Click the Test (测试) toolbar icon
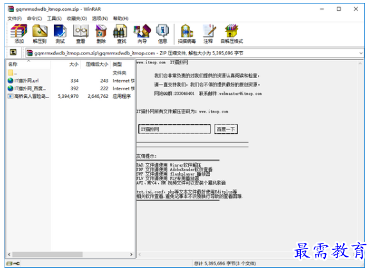Image resolution: width=372 pixels, height=271 pixels. tap(60, 31)
